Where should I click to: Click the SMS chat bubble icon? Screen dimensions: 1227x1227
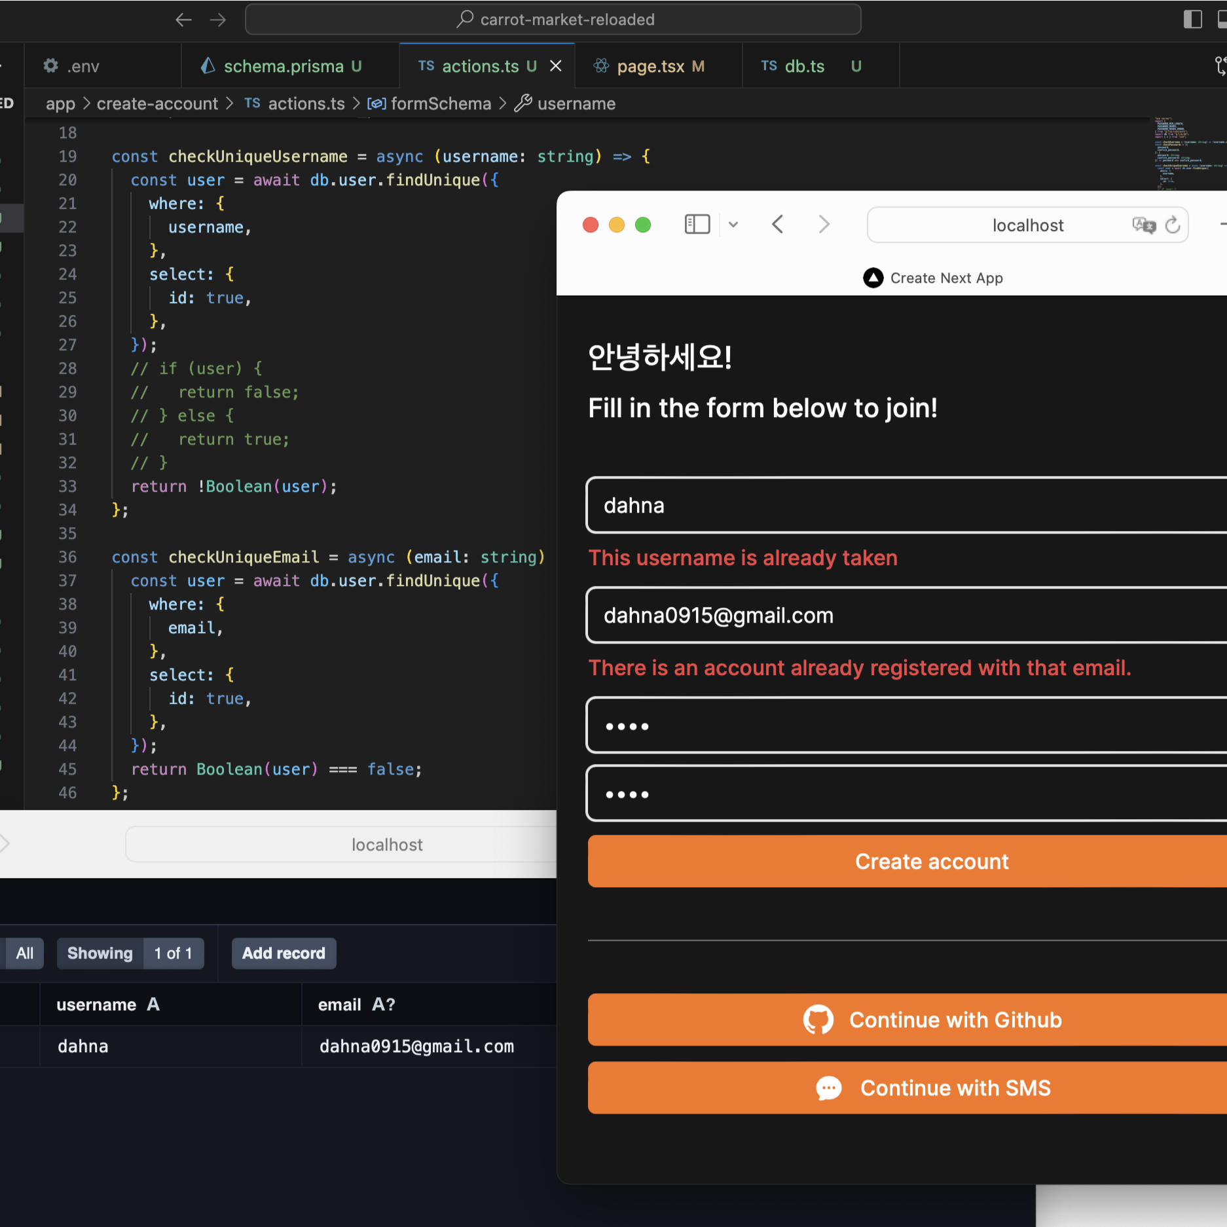[828, 1088]
